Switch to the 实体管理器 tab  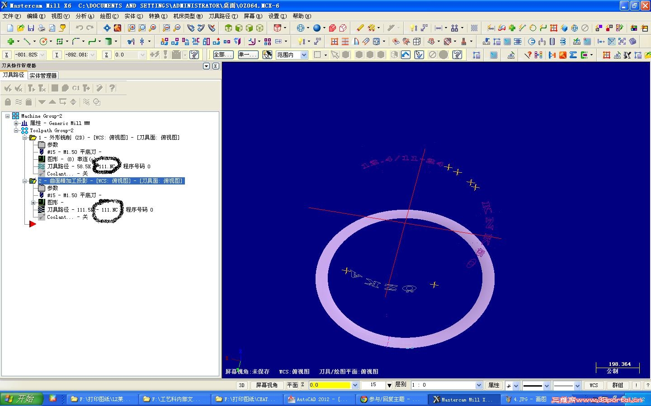click(43, 75)
